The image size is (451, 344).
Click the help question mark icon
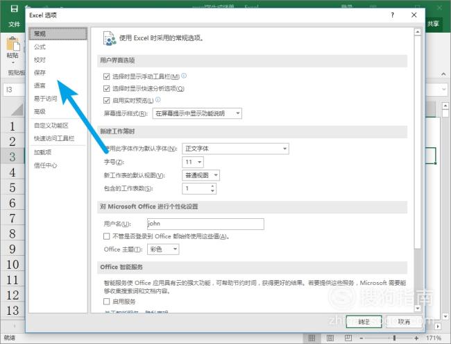click(x=393, y=15)
